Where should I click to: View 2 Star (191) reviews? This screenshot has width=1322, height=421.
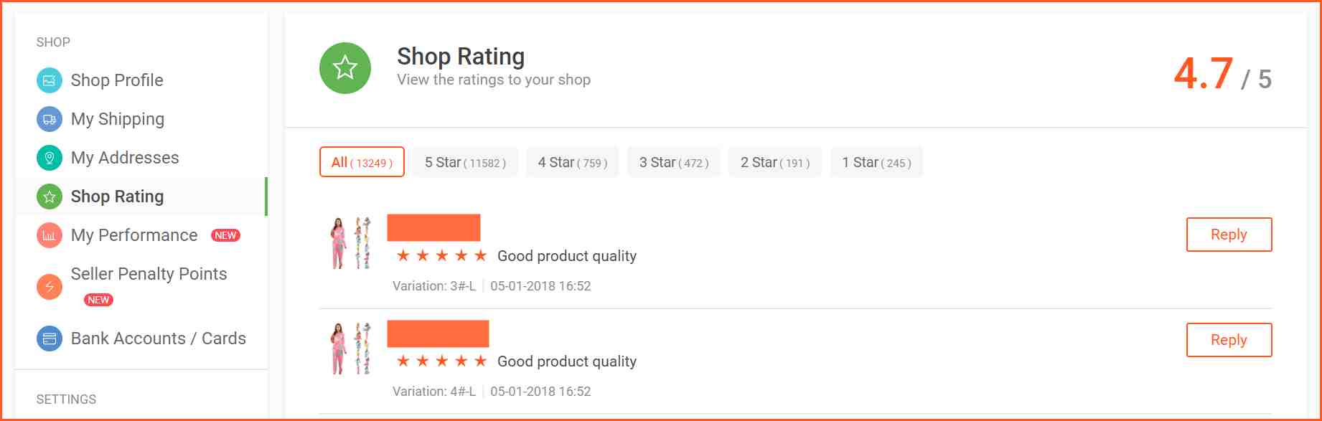pos(775,162)
